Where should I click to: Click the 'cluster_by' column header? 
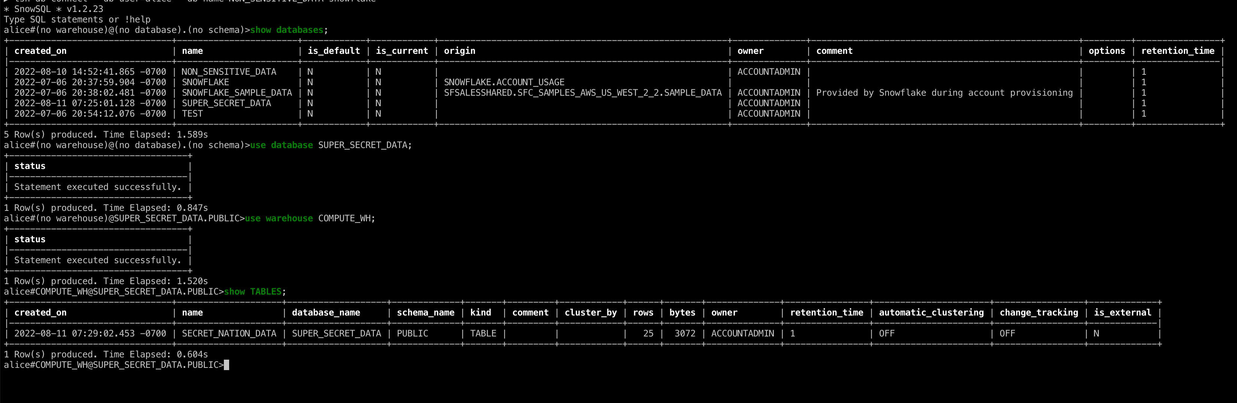pos(591,313)
